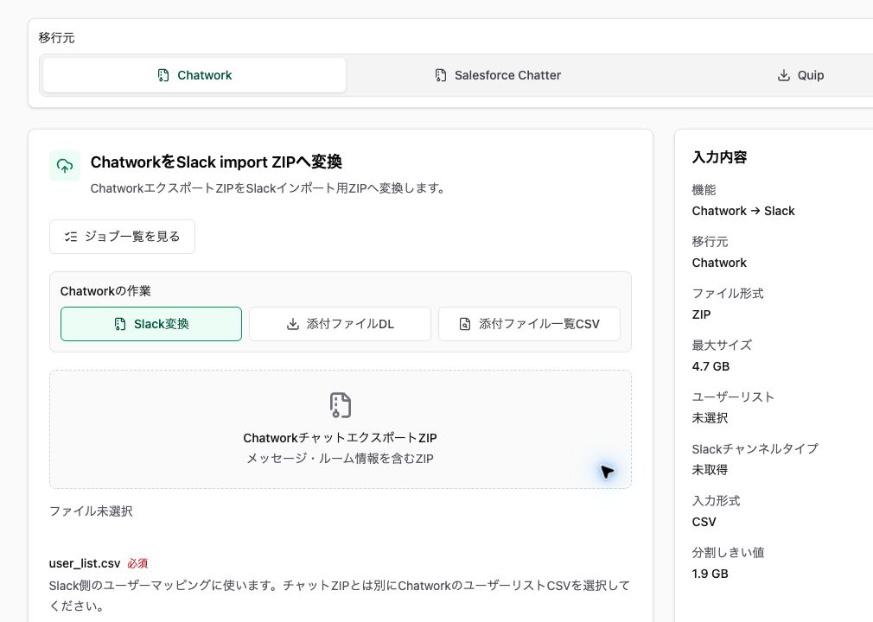
Task: Click the Chatwork tab file icon
Action: [163, 75]
